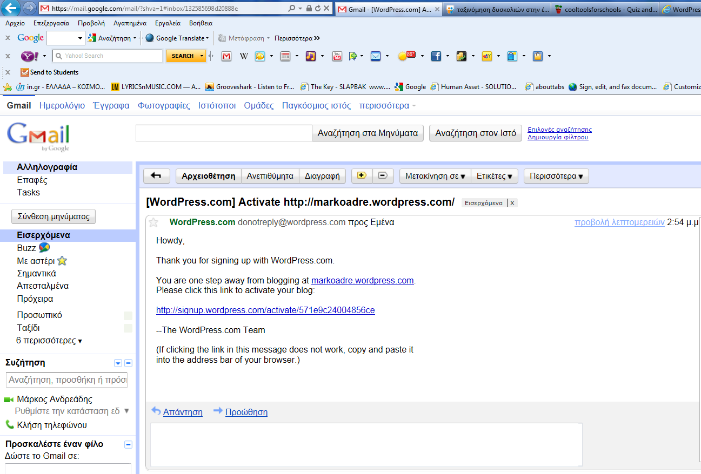Click in the reply text area
The image size is (701, 474).
tap(366, 444)
